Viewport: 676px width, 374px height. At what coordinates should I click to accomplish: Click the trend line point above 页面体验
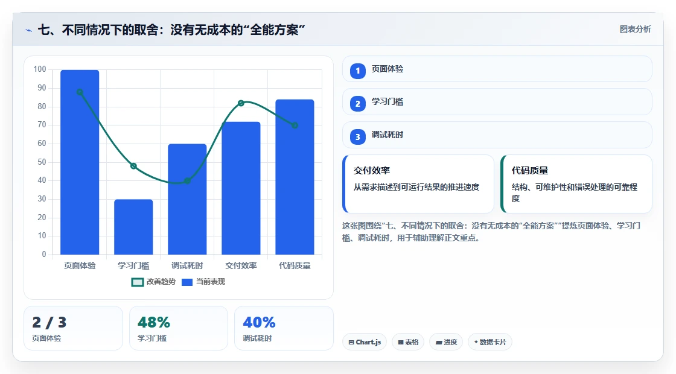coord(80,92)
